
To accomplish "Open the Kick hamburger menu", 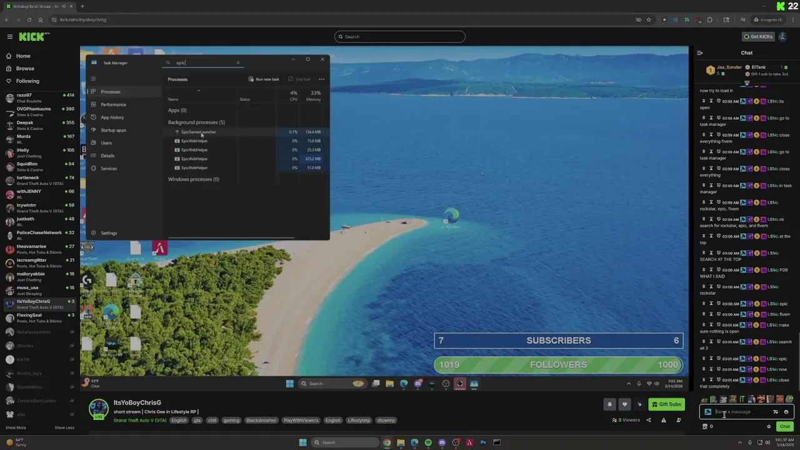I will (9, 37).
